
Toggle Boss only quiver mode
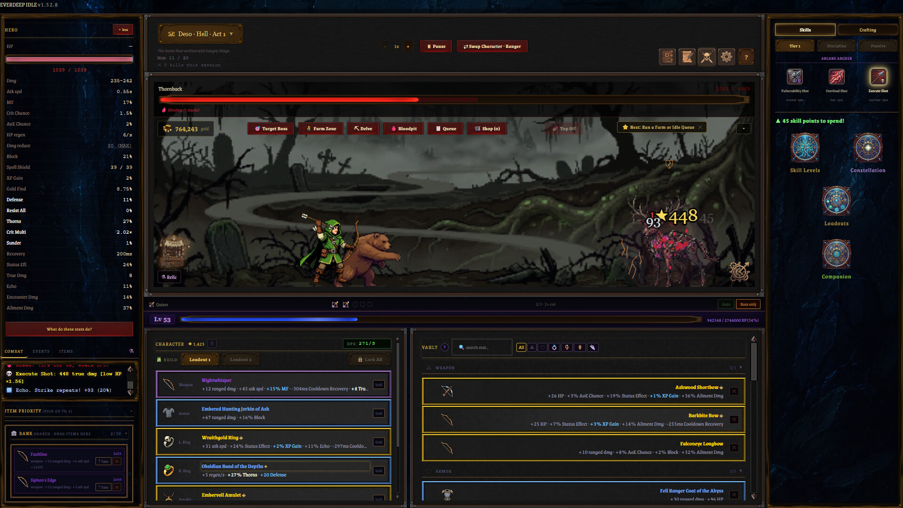click(748, 304)
